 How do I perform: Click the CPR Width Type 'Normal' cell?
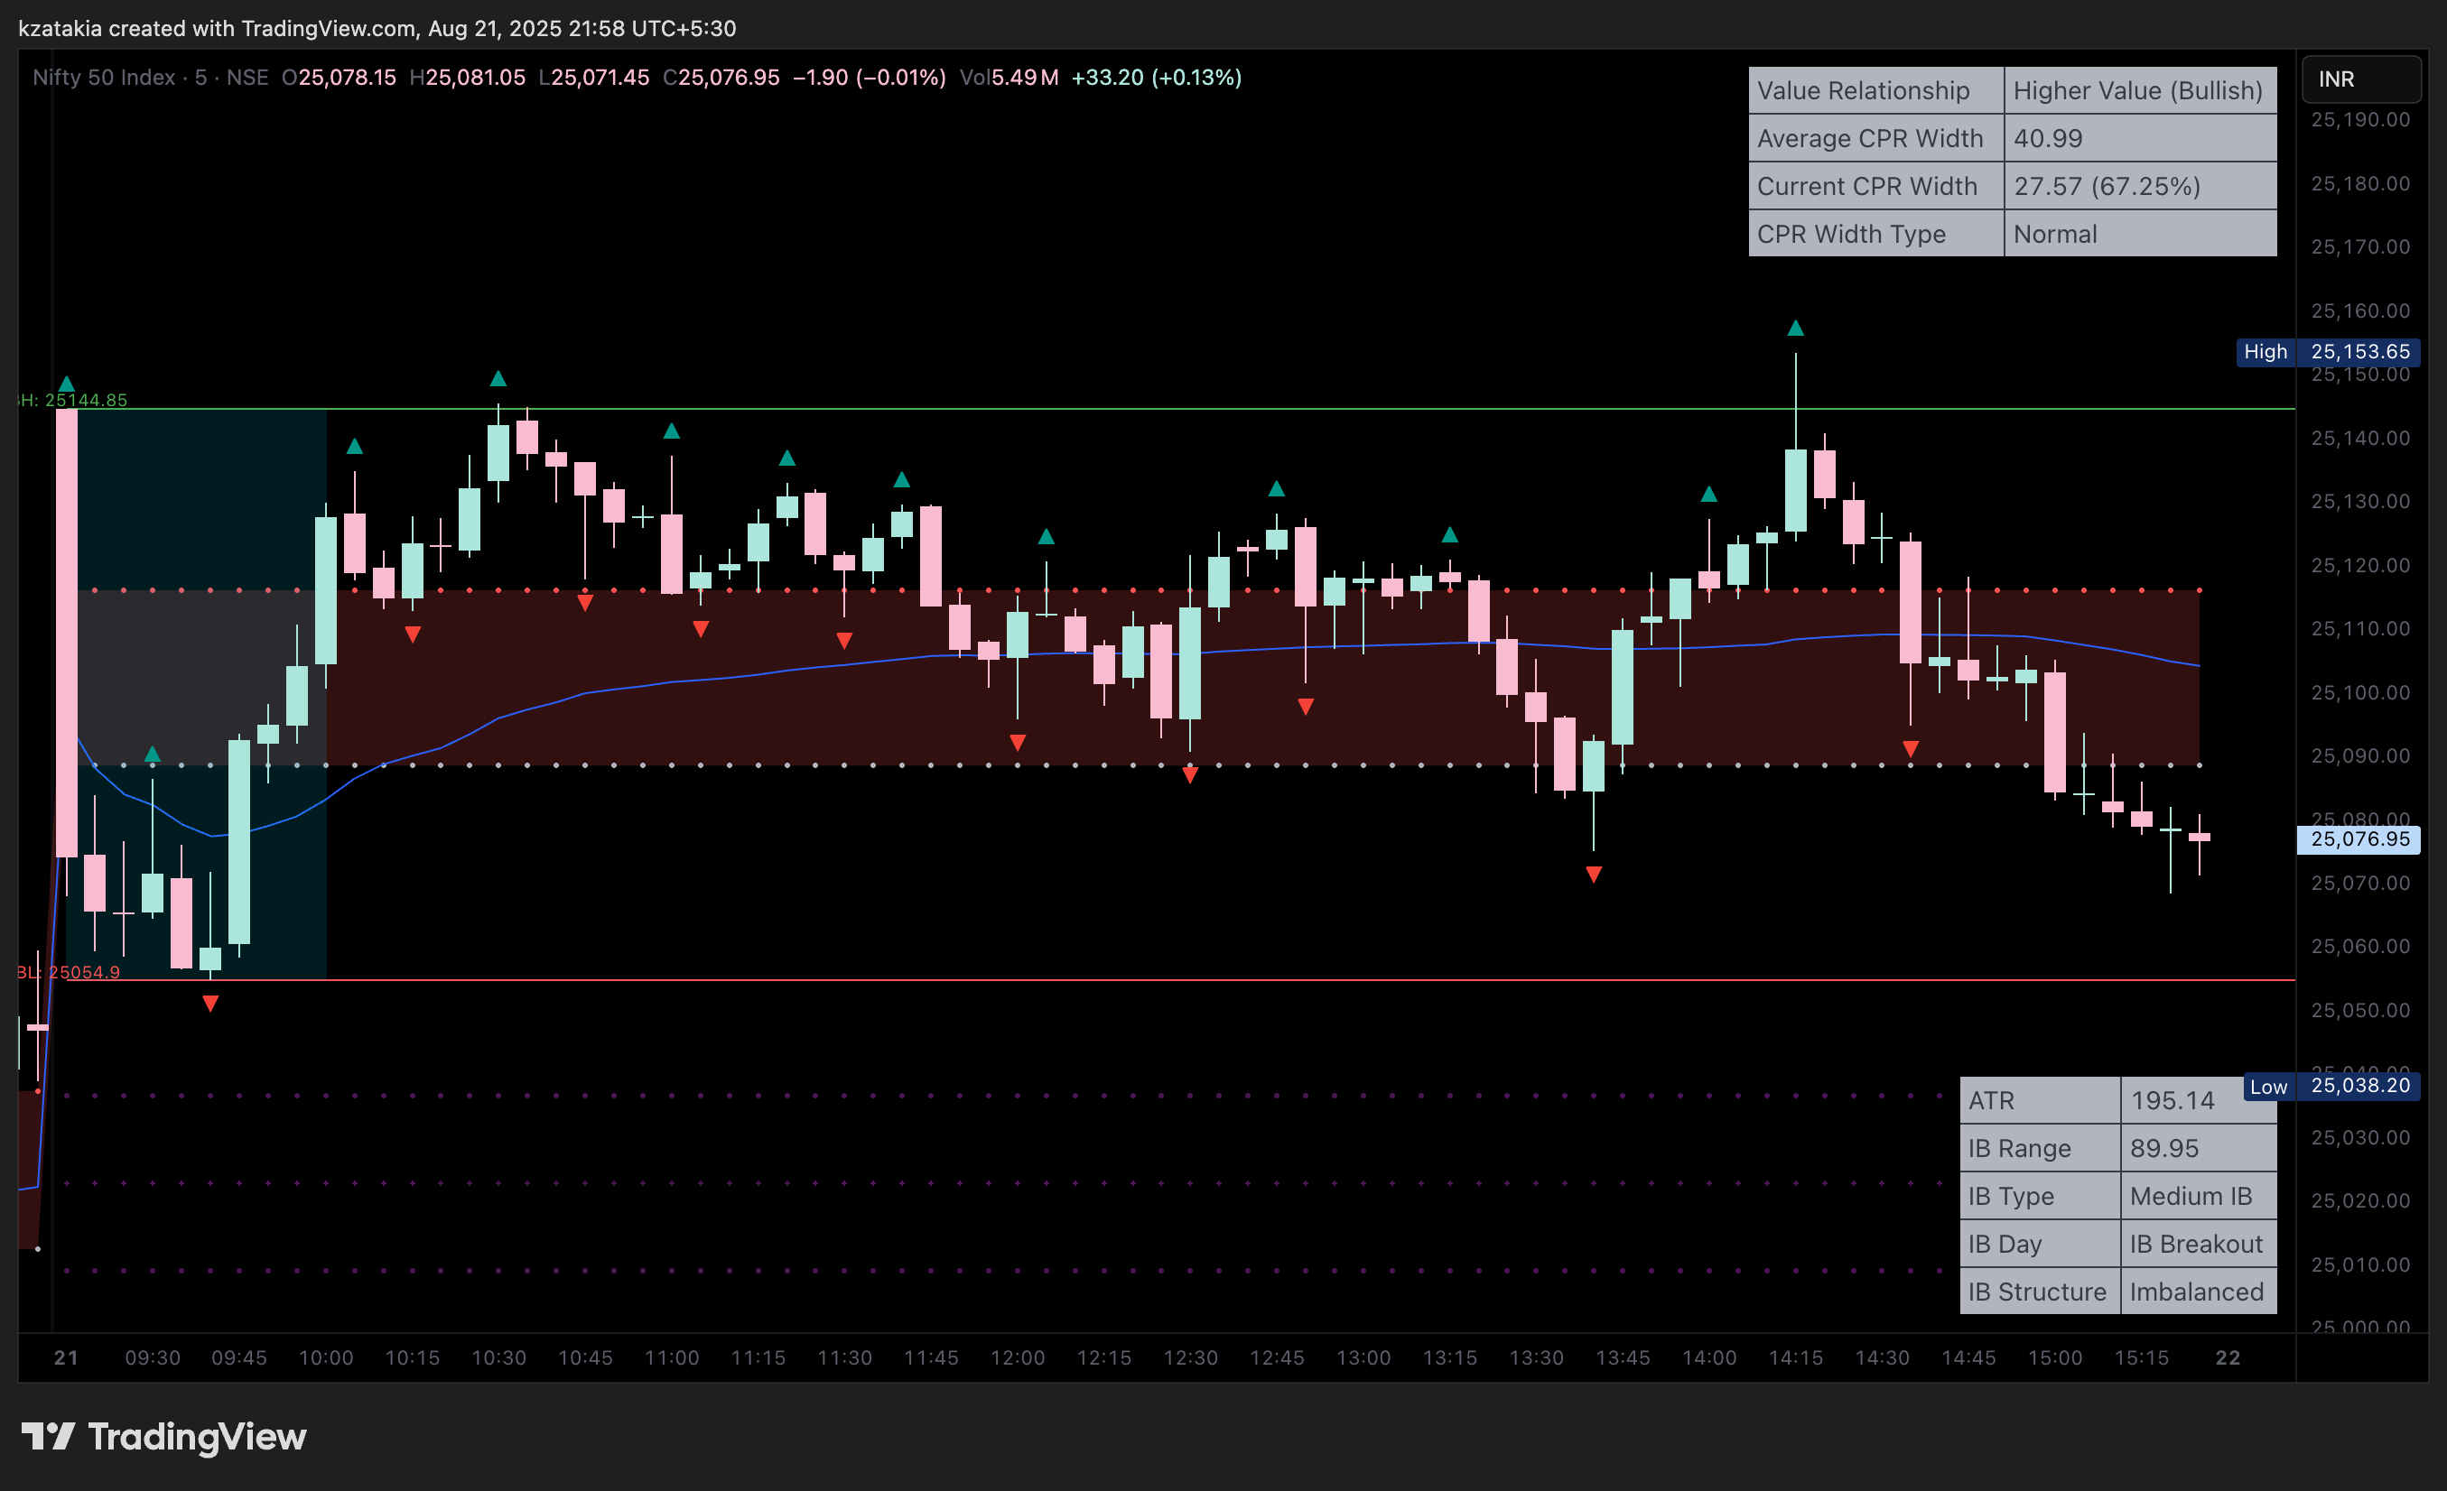(2140, 233)
